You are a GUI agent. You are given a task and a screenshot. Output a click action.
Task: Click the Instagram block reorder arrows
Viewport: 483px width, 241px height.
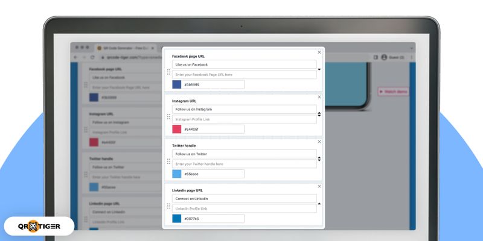[x=319, y=114]
